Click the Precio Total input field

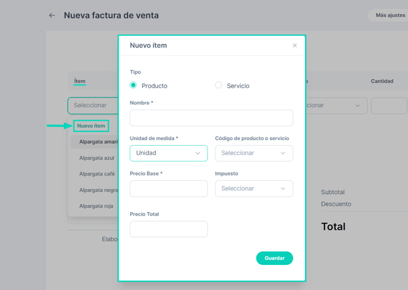tap(168, 229)
